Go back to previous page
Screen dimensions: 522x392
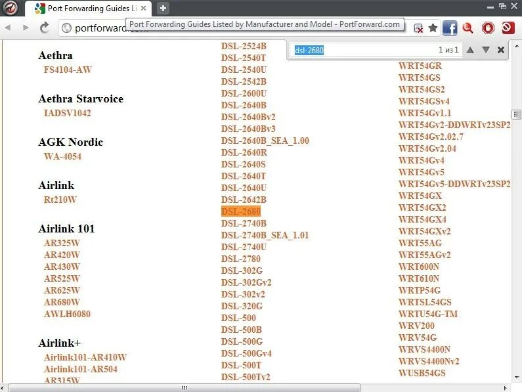click(8, 28)
